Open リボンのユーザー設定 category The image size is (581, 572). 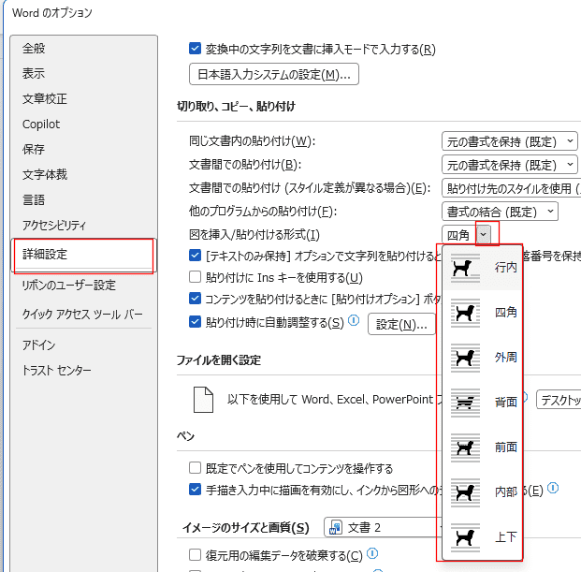click(69, 286)
